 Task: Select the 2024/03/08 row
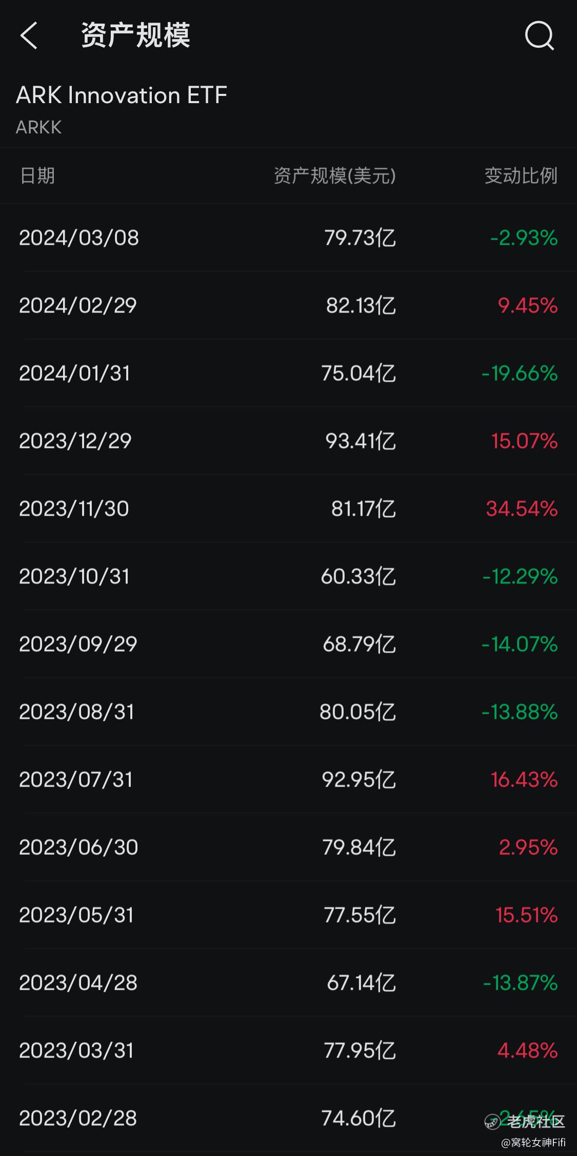click(288, 238)
